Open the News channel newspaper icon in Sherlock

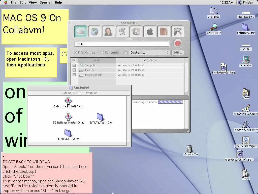(136, 31)
